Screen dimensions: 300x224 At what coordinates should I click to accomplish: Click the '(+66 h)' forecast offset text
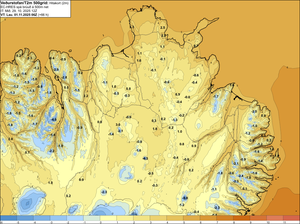click(x=43, y=15)
